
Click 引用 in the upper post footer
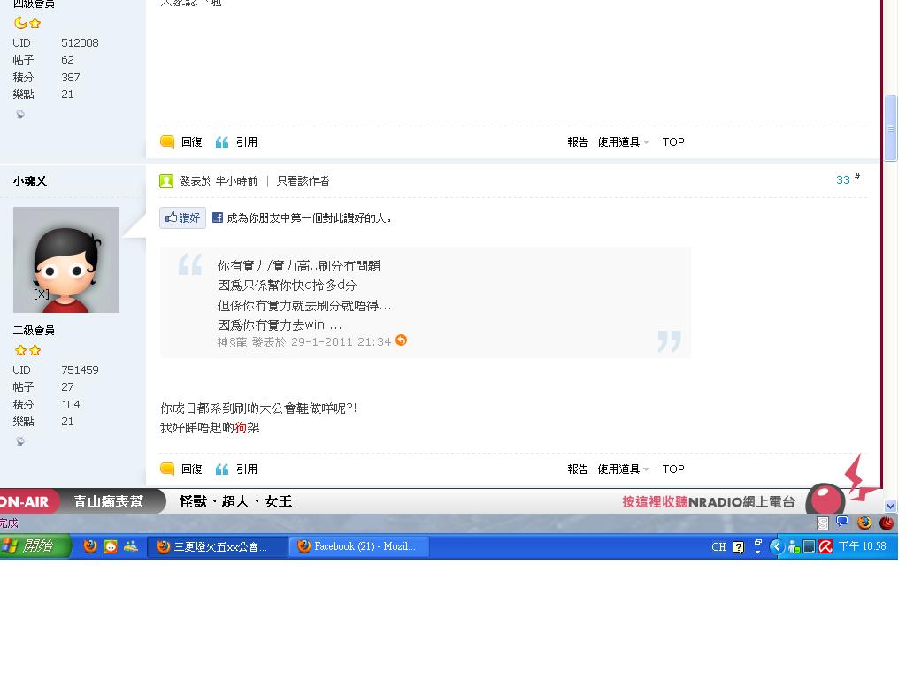247,142
